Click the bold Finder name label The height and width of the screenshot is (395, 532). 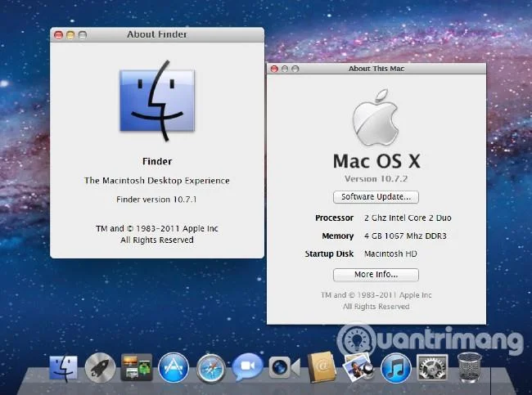pyautogui.click(x=157, y=161)
